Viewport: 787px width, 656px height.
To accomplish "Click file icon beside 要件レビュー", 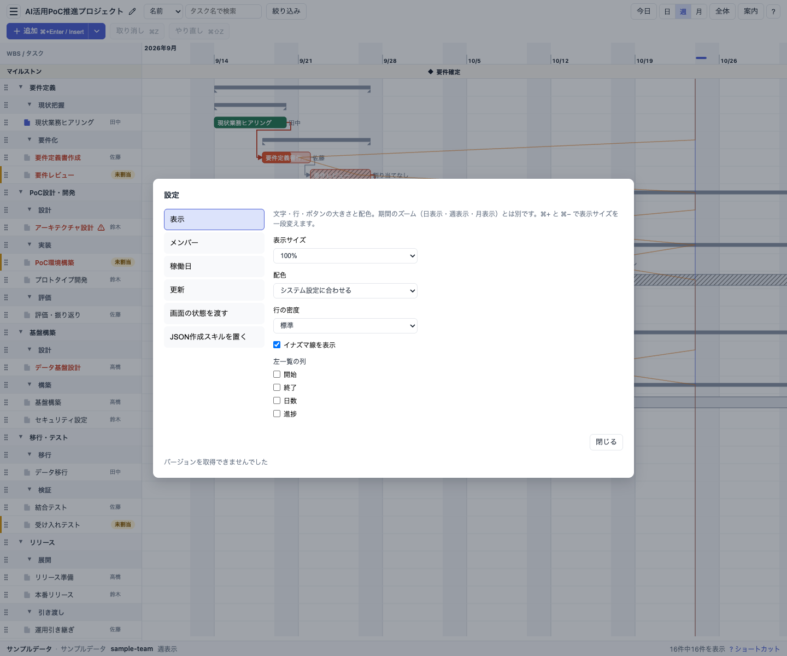I will (27, 175).
